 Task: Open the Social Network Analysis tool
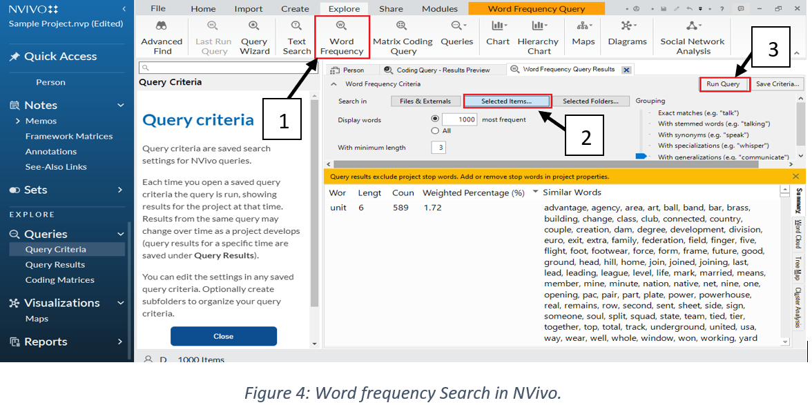point(692,41)
